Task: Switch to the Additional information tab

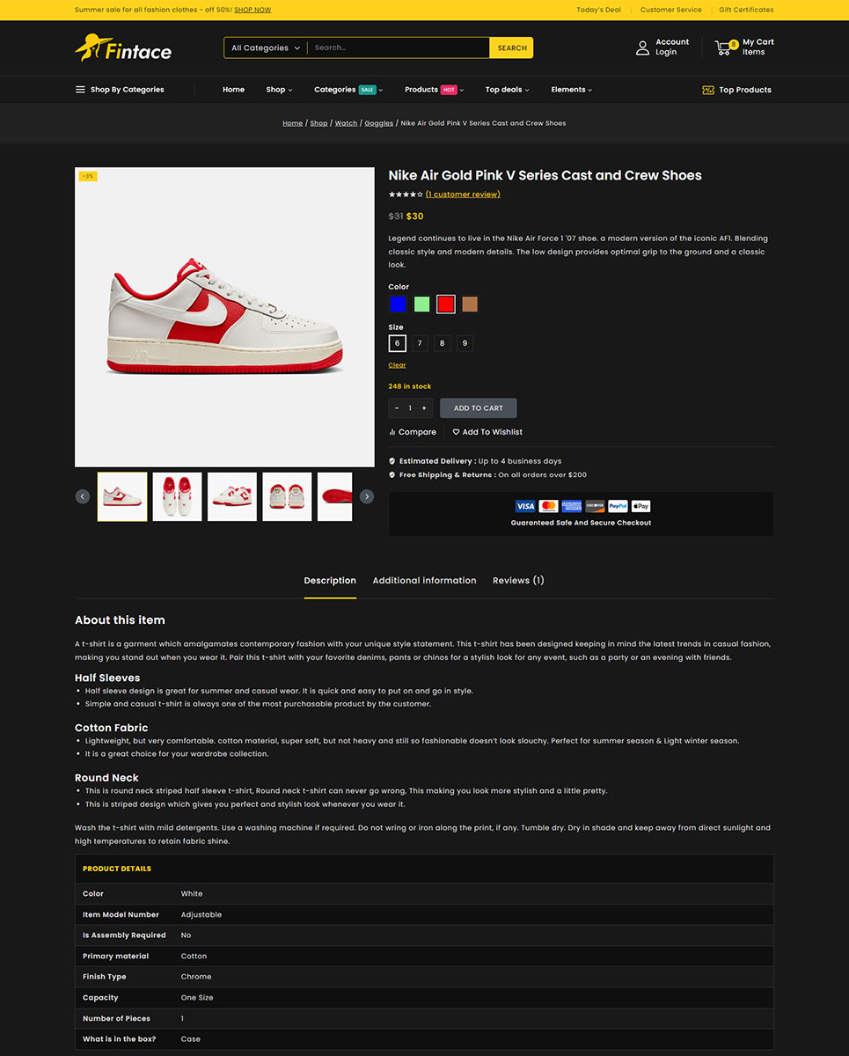Action: pos(424,581)
